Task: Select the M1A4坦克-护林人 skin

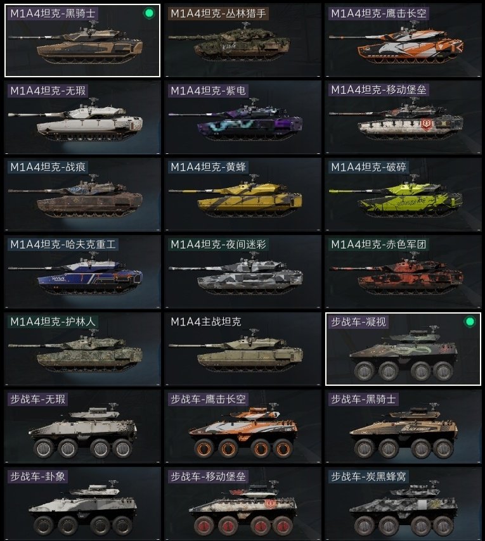Action: (82, 349)
